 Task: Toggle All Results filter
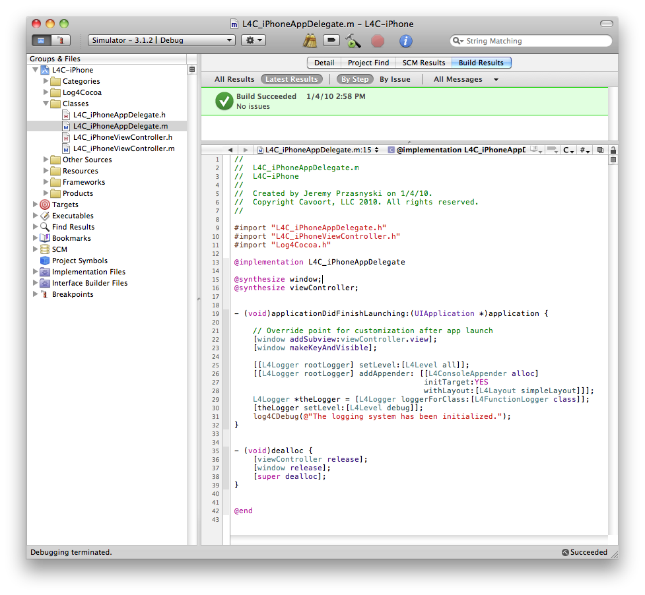(x=234, y=79)
